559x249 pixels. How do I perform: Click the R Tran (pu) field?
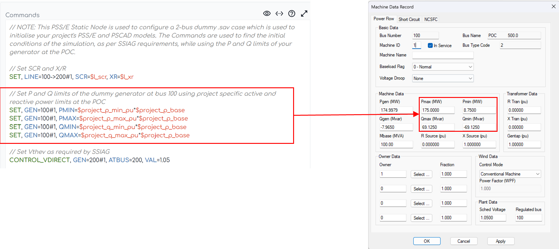[x=524, y=110]
